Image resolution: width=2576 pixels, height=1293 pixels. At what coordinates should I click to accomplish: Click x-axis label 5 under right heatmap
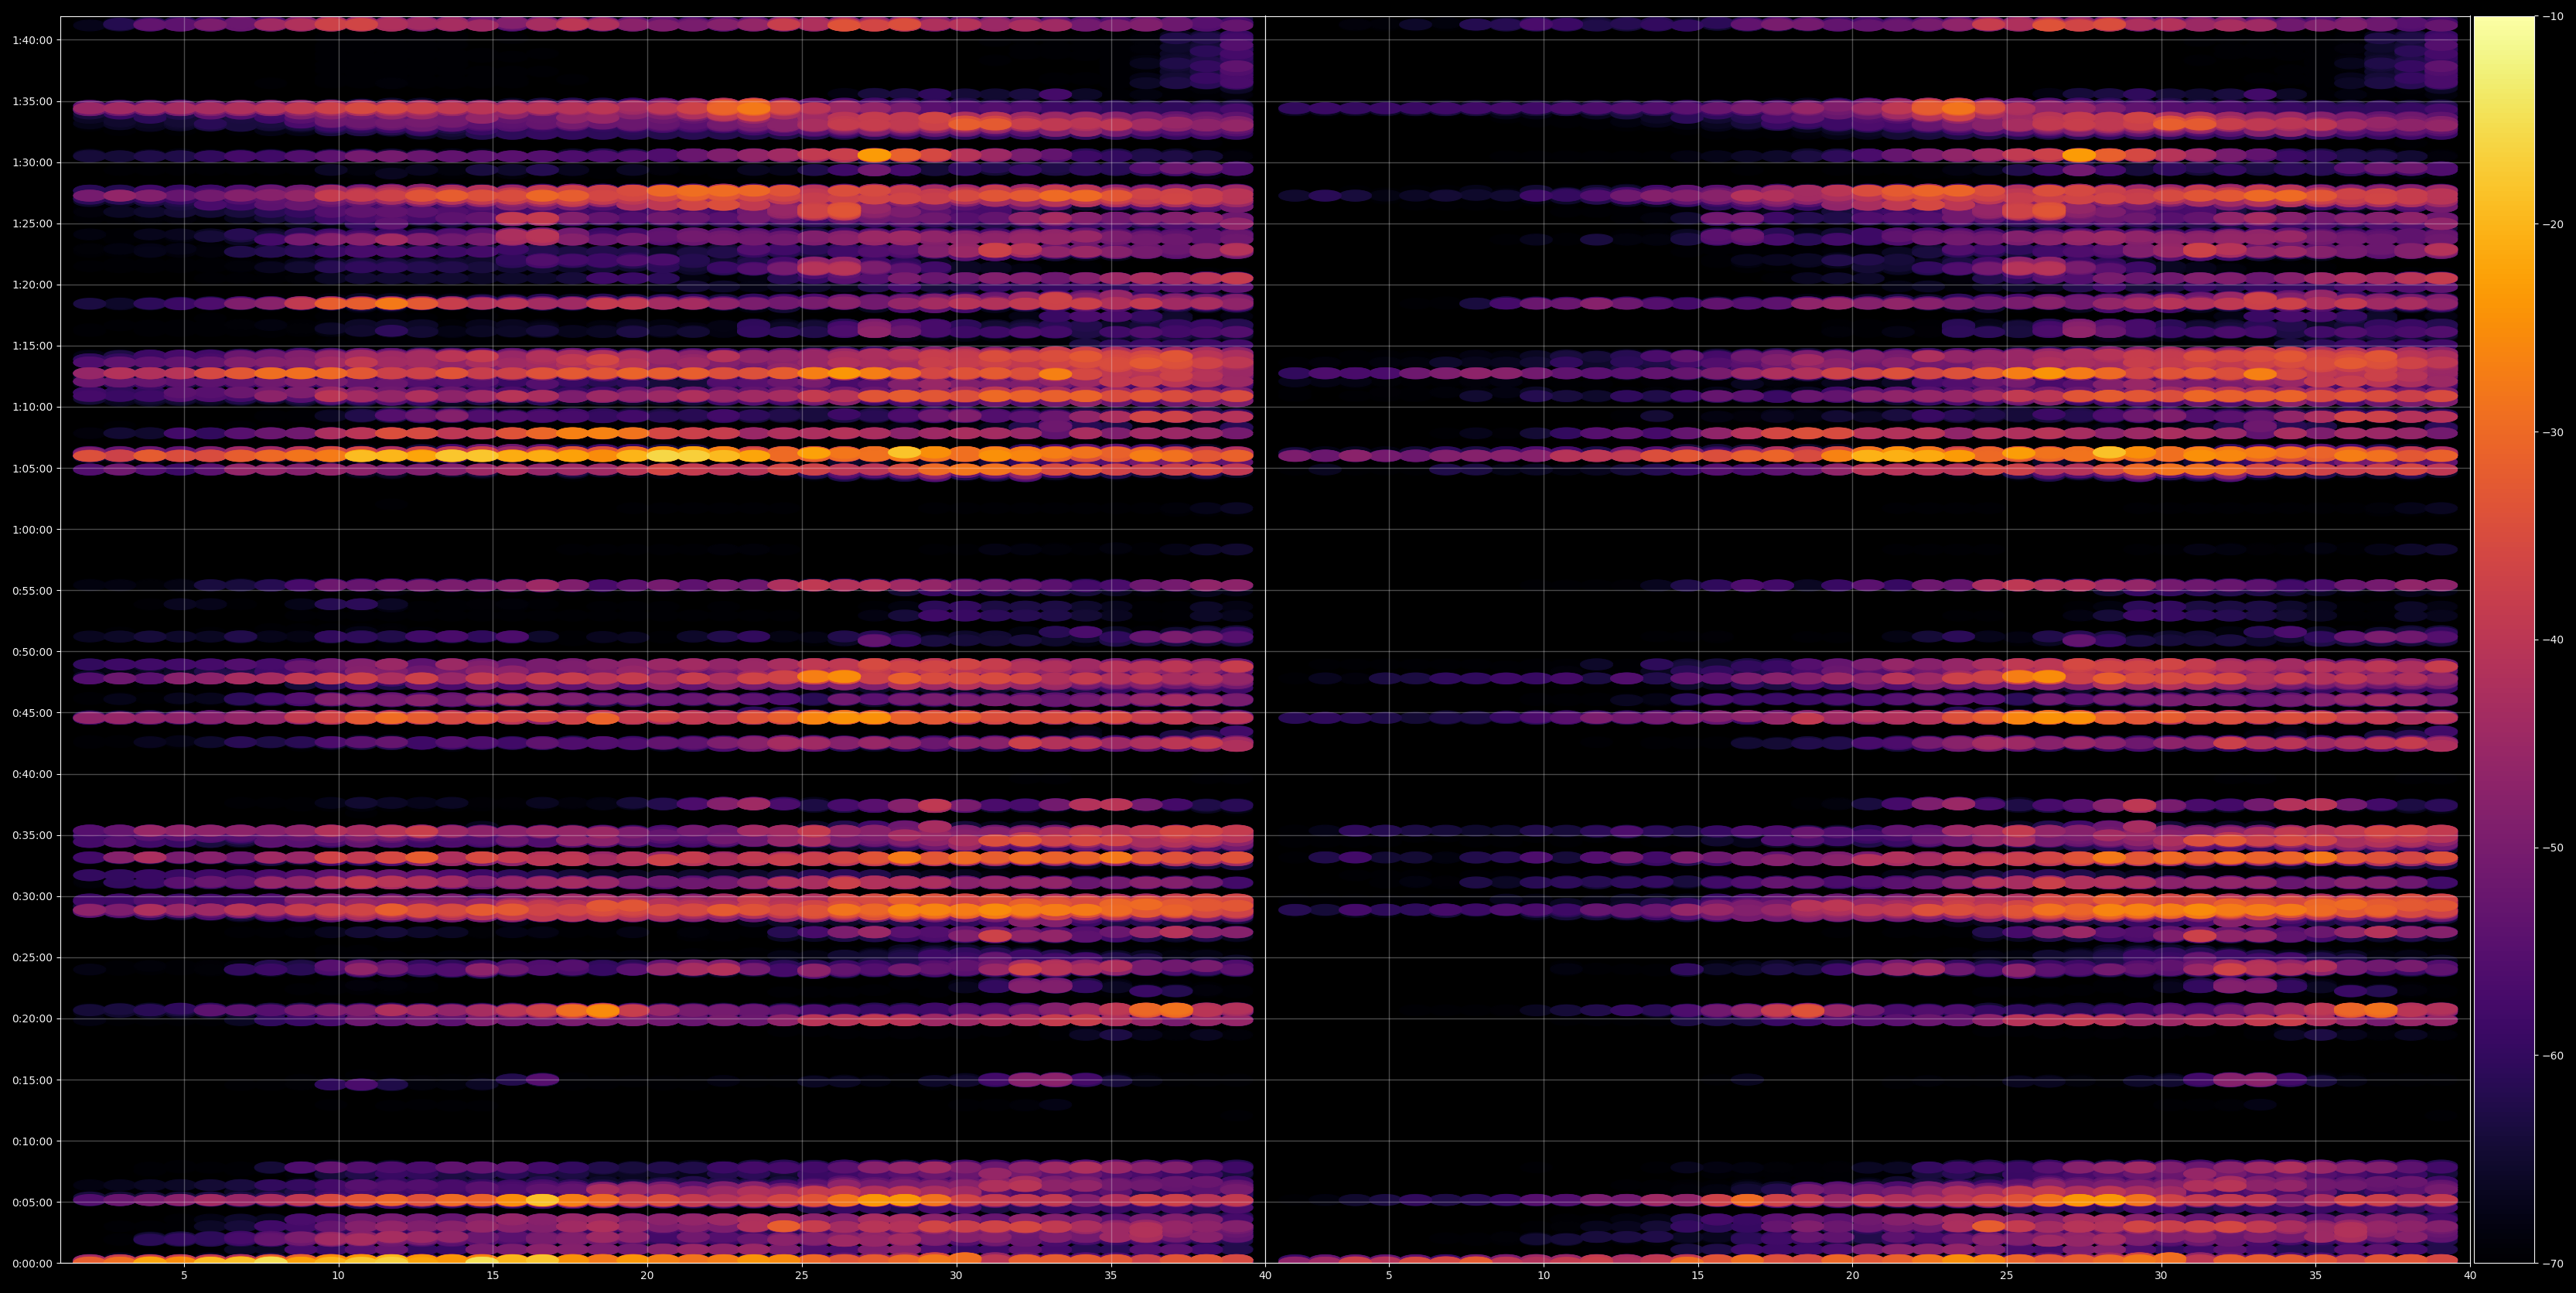tap(1389, 1276)
